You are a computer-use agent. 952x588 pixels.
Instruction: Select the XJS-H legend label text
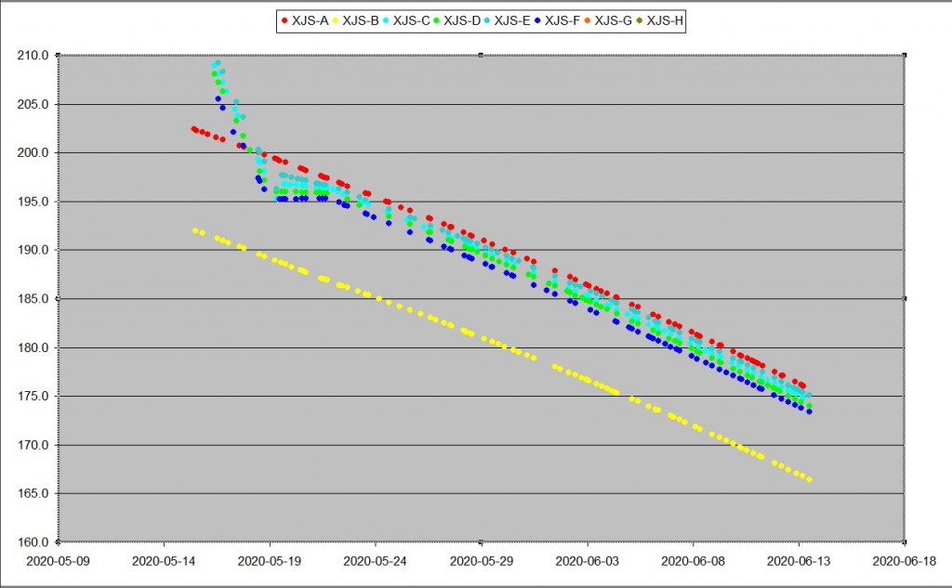coord(664,20)
